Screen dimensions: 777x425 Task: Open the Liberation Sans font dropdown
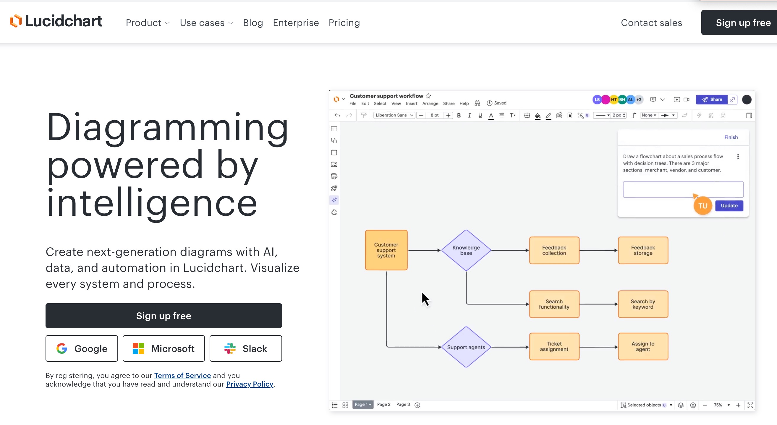pyautogui.click(x=394, y=115)
